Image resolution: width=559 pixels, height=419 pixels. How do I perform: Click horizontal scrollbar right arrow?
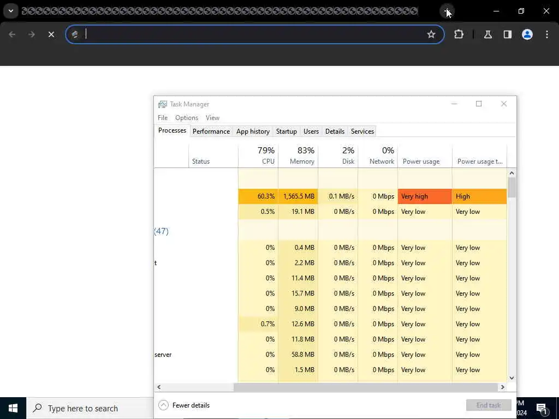503,387
